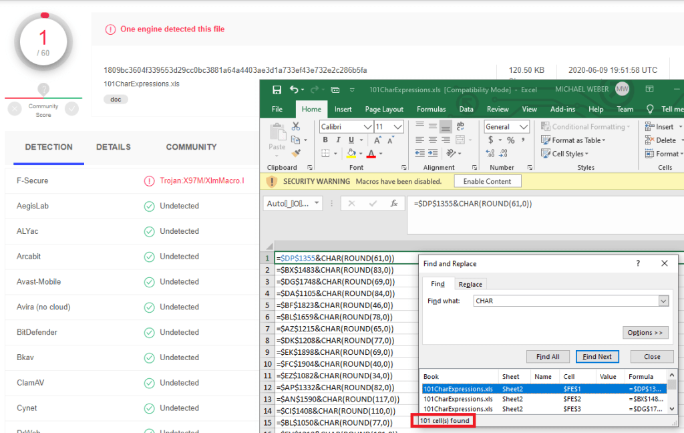This screenshot has width=684, height=433.
Task: Click the Increase Font Size icon
Action: [x=377, y=140]
